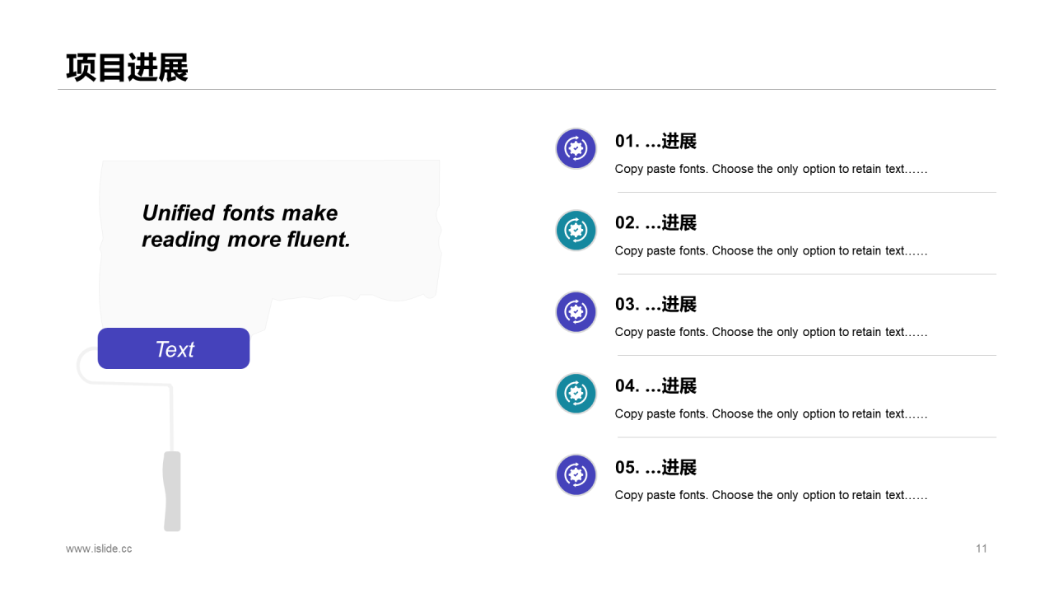Select the description text under heading 05
This screenshot has width=1054, height=593.
(x=771, y=495)
